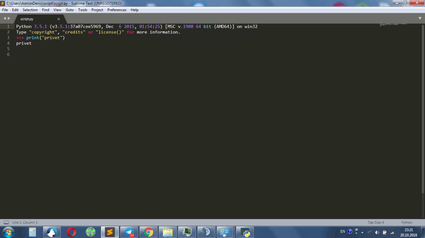Open the Help menu
The height and width of the screenshot is (238, 425).
point(134,10)
